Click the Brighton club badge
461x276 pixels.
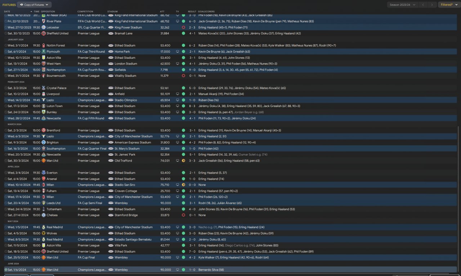[44, 142]
